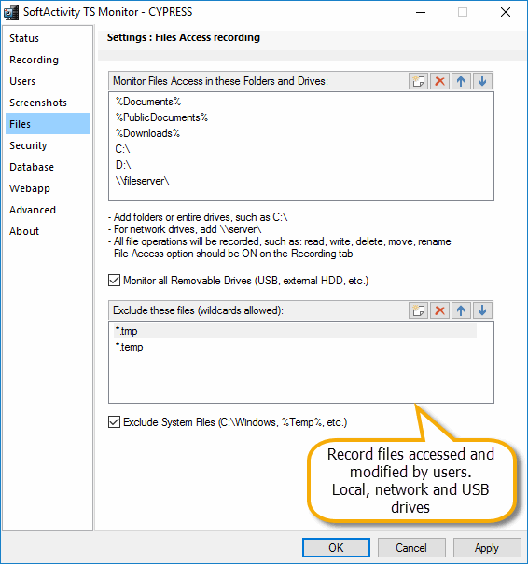The image size is (528, 564).
Task: Delete selected monitored folder with red X
Action: [x=439, y=81]
